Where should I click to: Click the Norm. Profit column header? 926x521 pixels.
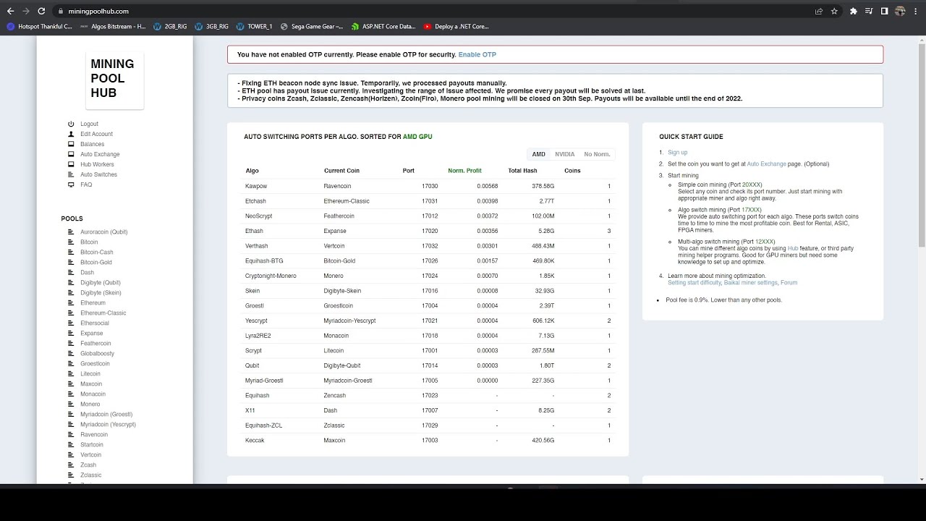coord(464,171)
